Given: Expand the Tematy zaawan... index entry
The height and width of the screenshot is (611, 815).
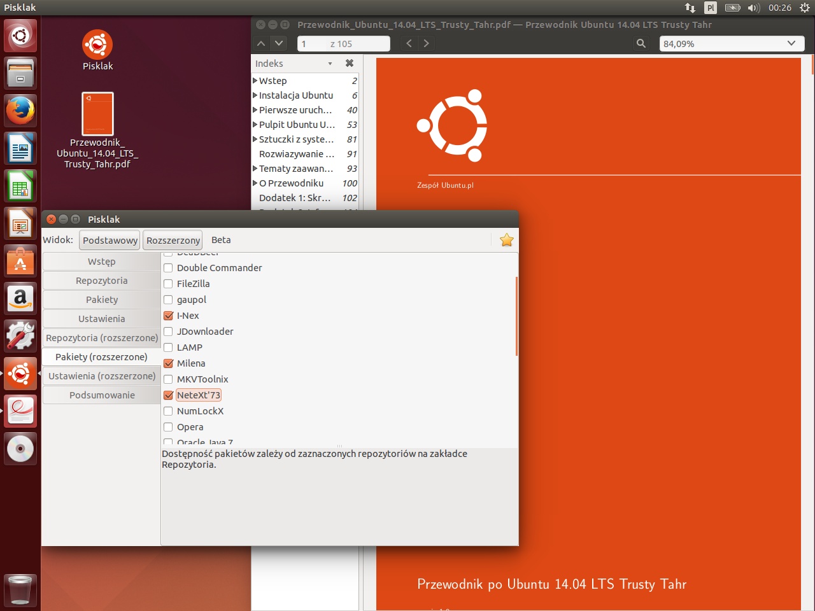Looking at the screenshot, I should coord(255,169).
